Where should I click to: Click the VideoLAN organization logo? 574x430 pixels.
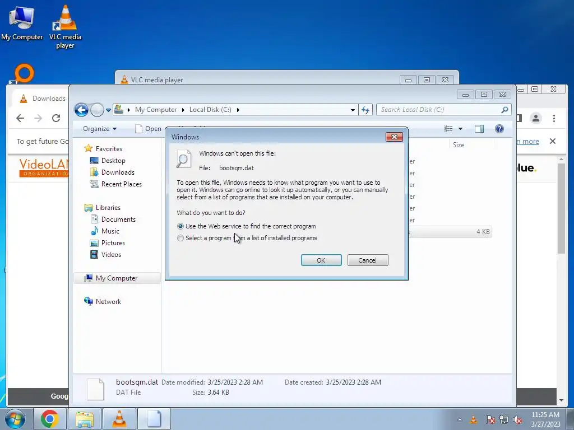click(x=43, y=168)
